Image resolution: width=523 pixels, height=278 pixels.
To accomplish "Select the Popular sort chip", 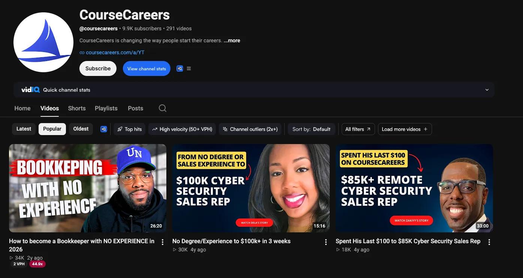I will [52, 129].
